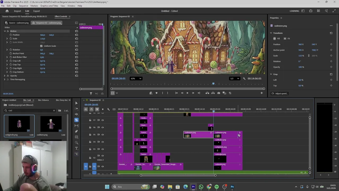The image size is (339, 191).
Task: Open Timeline display settings wrench
Action: (108, 109)
